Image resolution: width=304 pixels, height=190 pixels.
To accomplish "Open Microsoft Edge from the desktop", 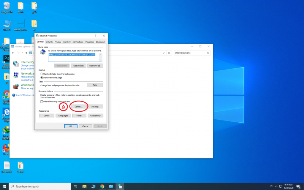I will 6,112.
